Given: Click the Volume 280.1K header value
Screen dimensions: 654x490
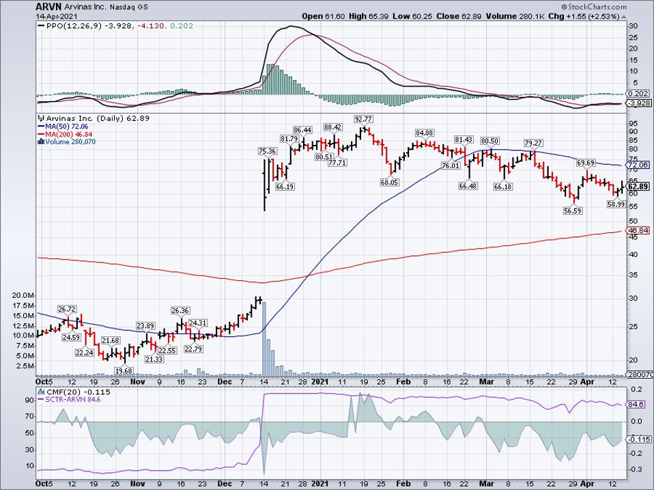Looking at the screenshot, I should pos(515,16).
